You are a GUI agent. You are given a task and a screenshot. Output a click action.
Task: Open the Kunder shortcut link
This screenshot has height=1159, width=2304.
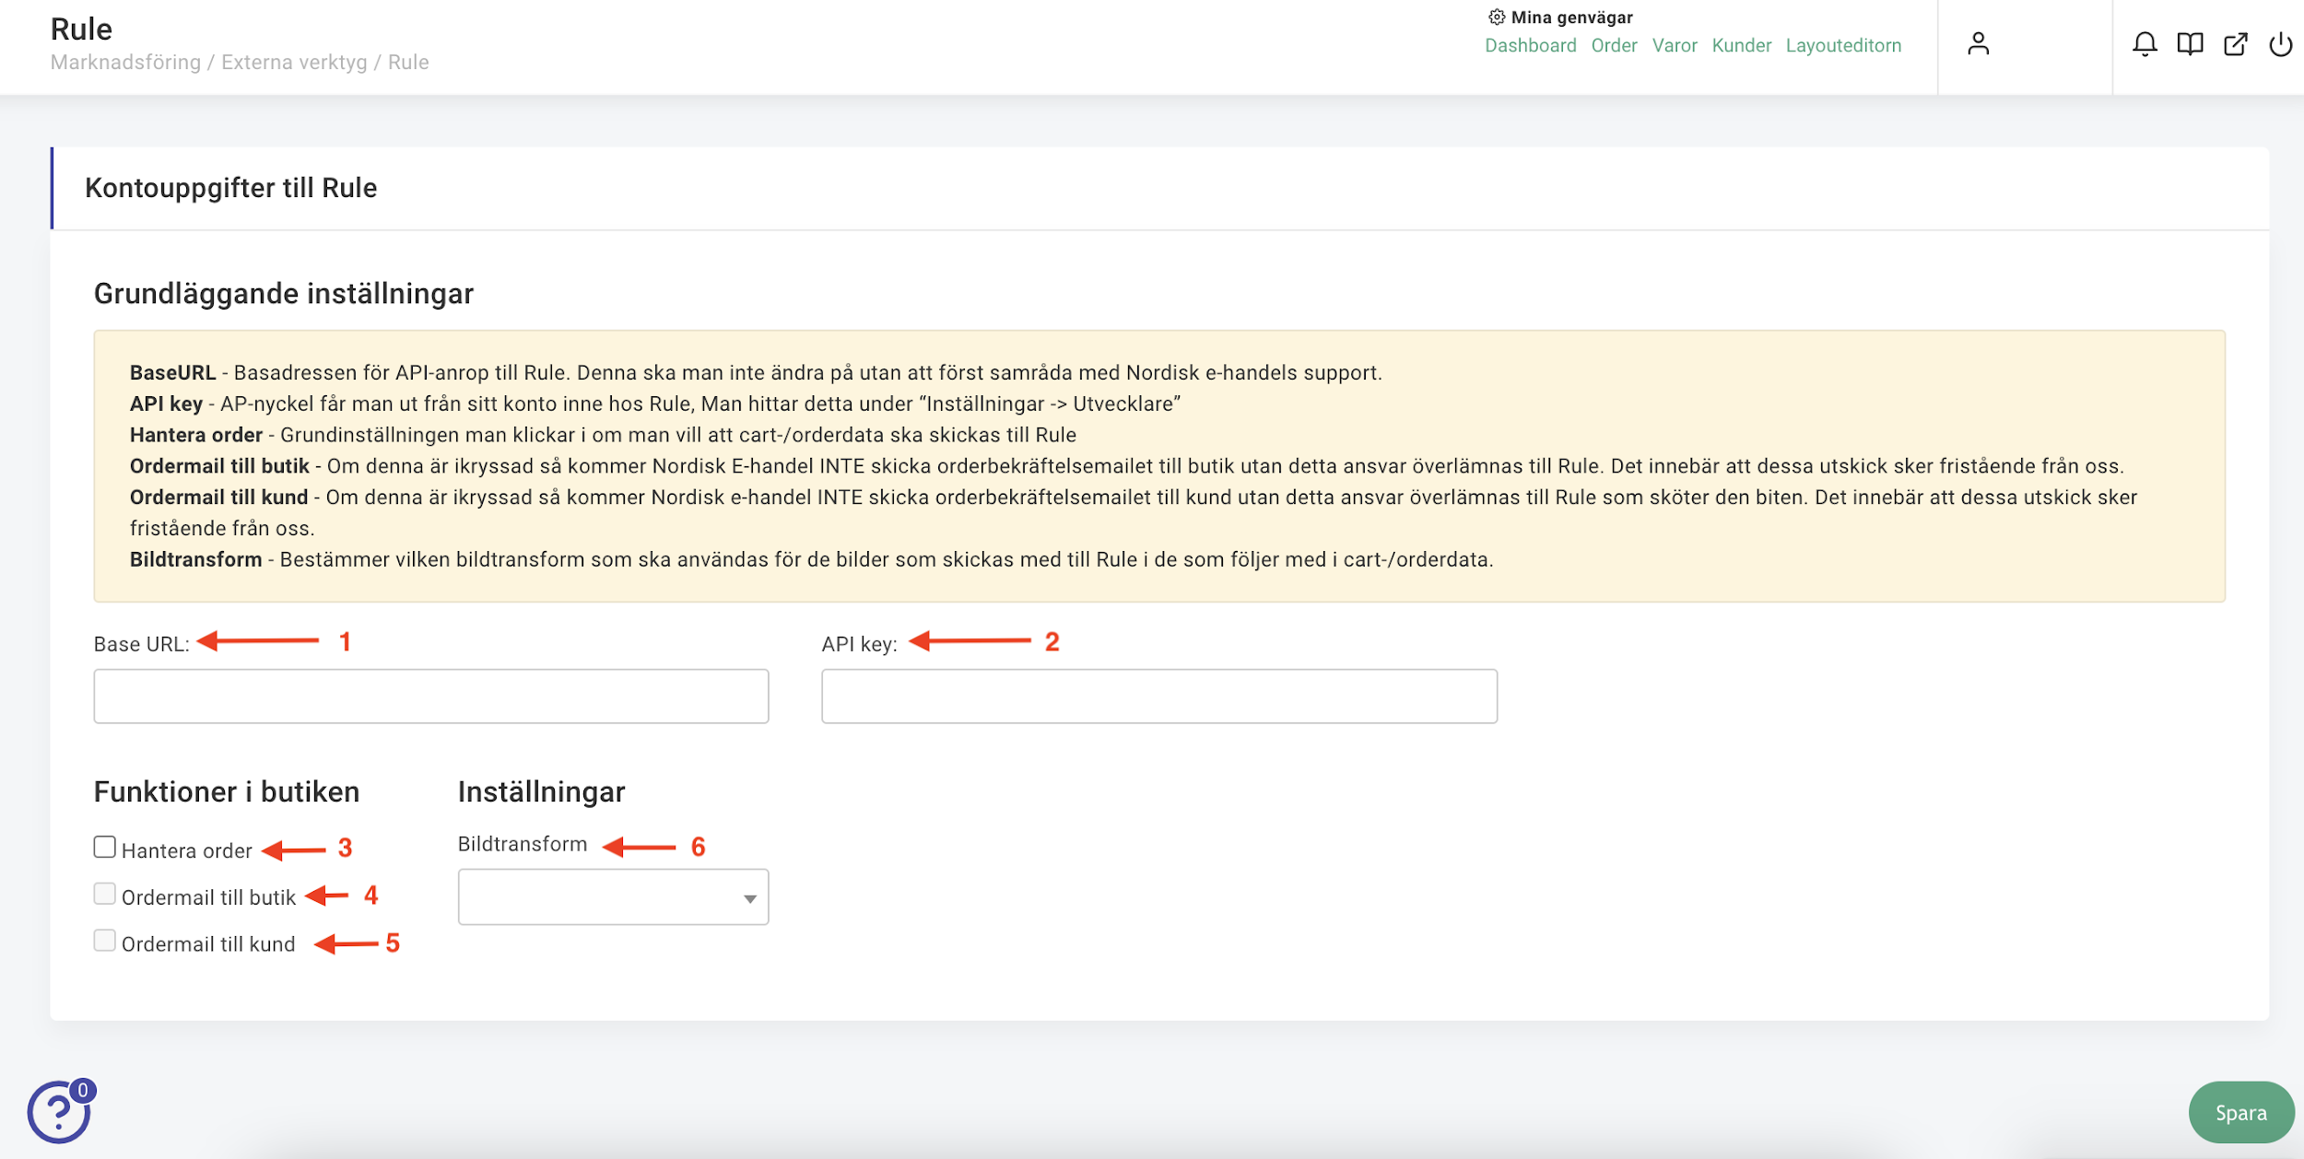coord(1741,45)
